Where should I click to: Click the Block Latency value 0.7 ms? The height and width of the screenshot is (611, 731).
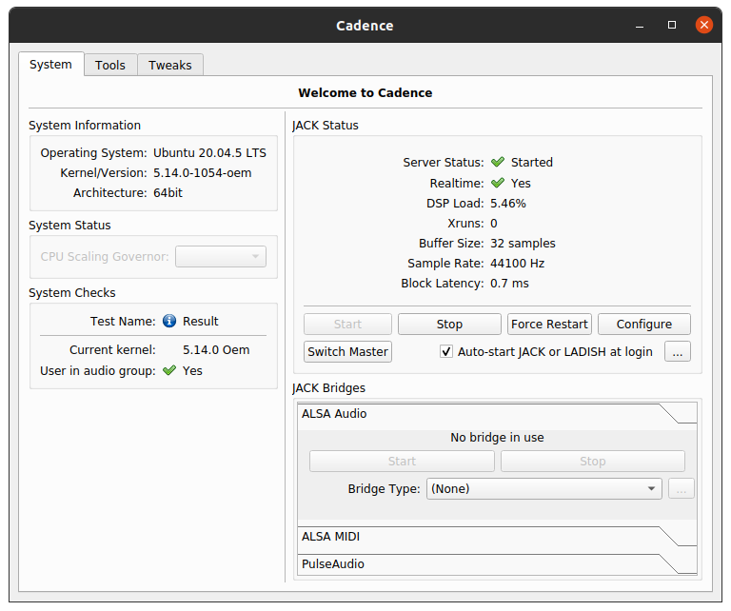(509, 284)
